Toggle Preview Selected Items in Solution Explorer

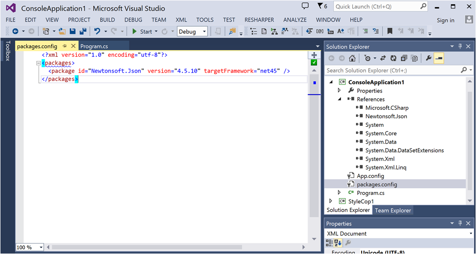tap(439, 59)
